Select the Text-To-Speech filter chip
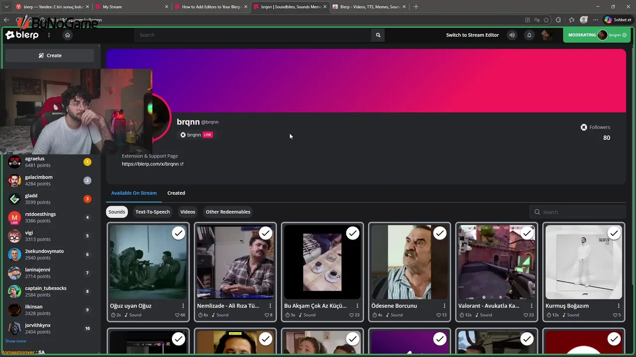Image resolution: width=636 pixels, height=357 pixels. coord(153,212)
